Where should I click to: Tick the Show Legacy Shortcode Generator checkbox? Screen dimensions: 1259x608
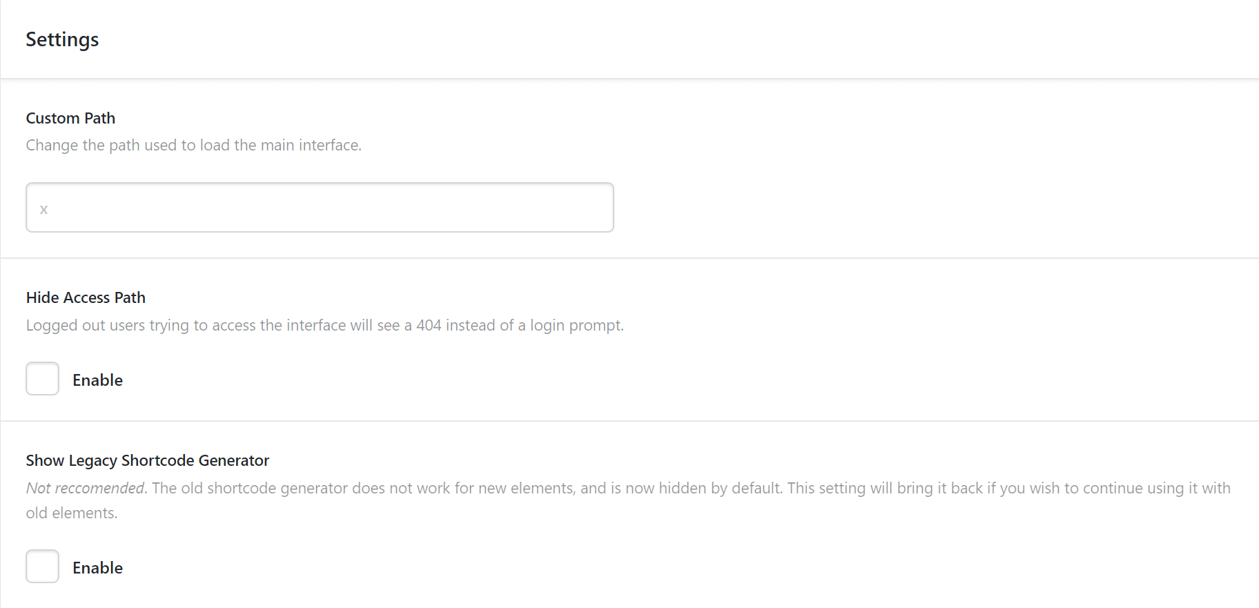point(43,567)
